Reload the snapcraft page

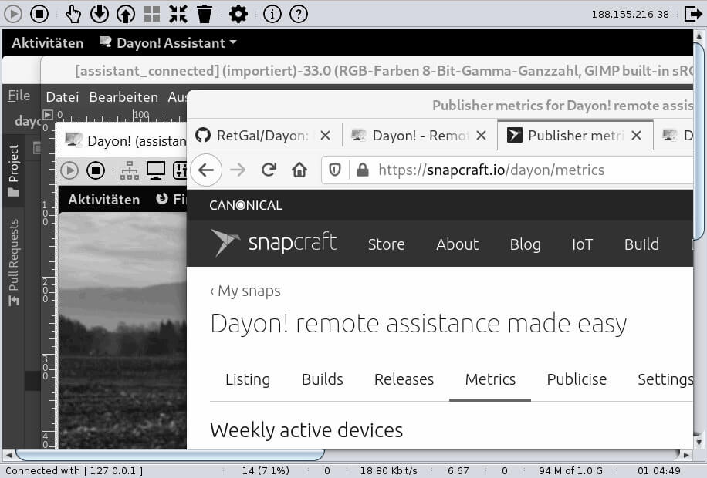point(269,170)
